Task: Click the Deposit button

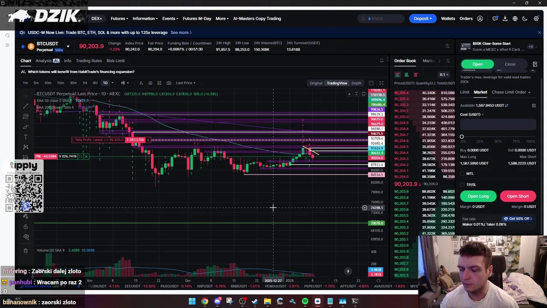Action: (423, 18)
